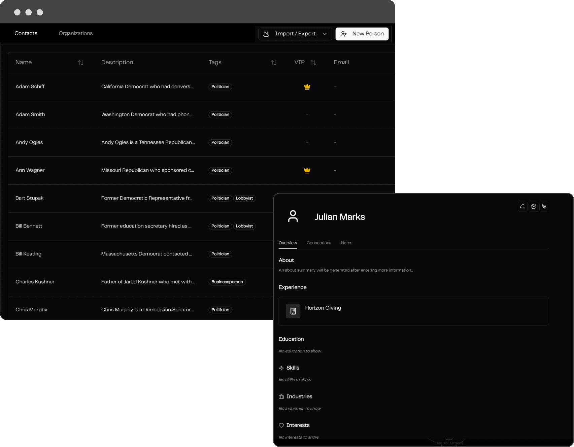574x447 pixels.
Task: Open the Notes tab in profile
Action: click(346, 243)
